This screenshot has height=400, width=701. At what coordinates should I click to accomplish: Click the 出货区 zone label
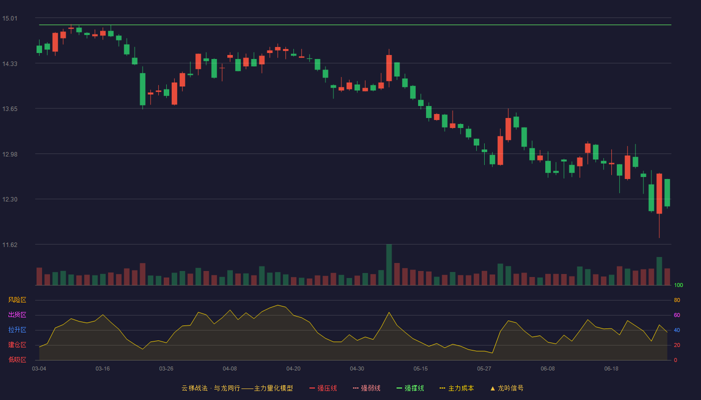point(18,315)
